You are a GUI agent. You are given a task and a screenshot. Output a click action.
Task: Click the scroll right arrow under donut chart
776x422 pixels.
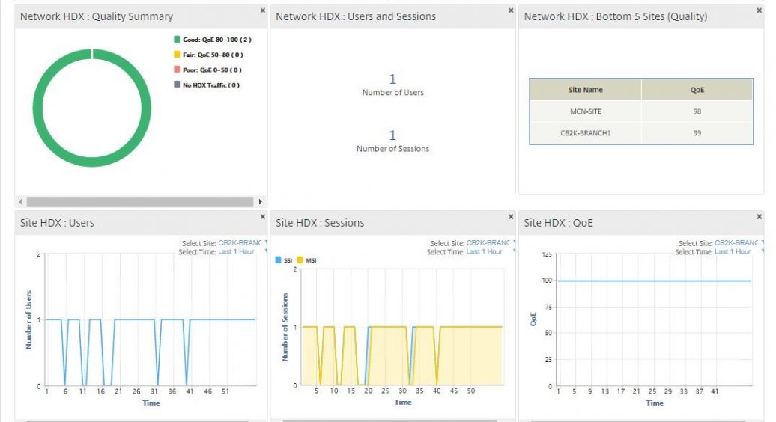[260, 202]
